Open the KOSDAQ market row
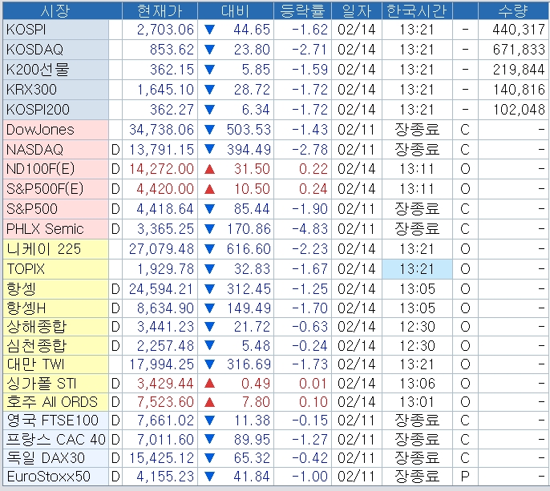This screenshot has height=491, width=550. pos(275,50)
